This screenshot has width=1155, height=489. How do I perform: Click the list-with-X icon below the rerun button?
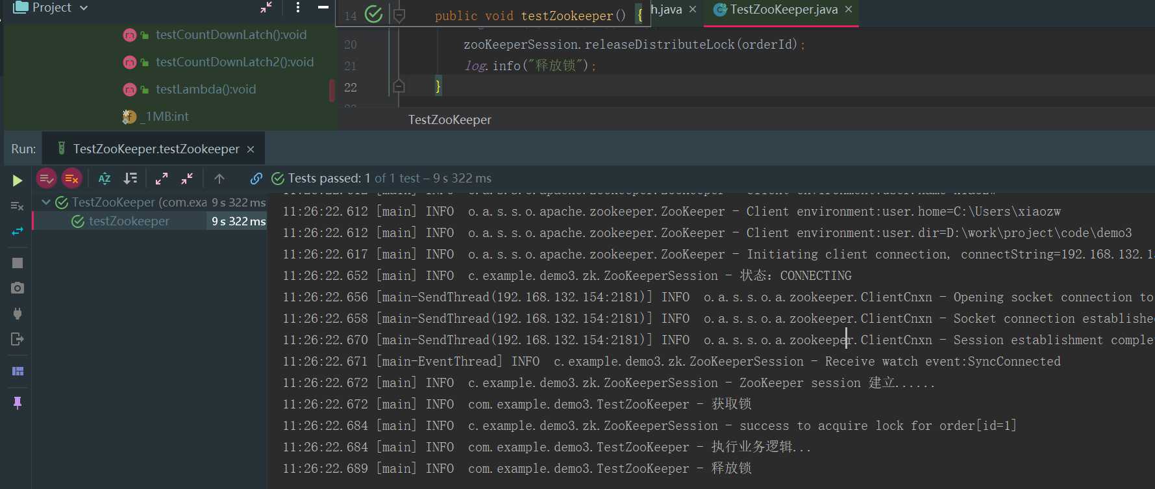18,206
